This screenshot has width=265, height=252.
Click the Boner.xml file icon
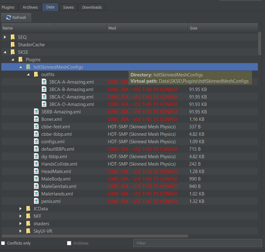click(x=36, y=119)
